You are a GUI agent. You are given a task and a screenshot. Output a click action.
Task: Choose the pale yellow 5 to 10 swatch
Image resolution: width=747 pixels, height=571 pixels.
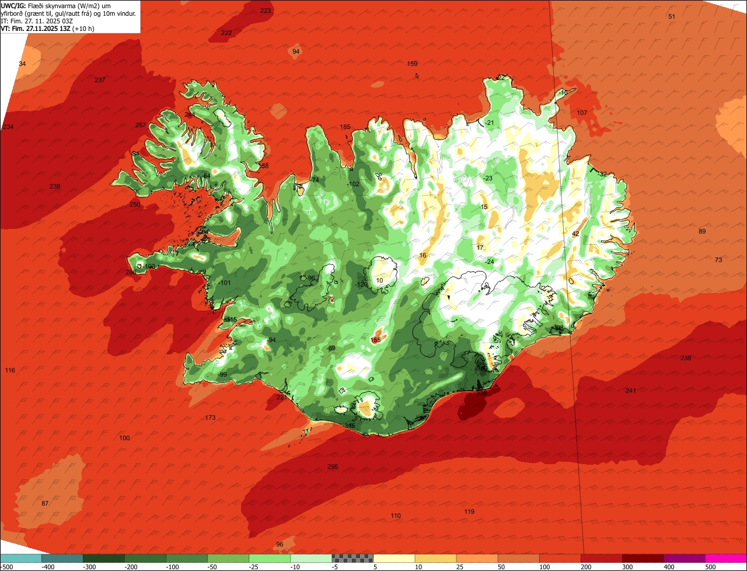coord(394,558)
